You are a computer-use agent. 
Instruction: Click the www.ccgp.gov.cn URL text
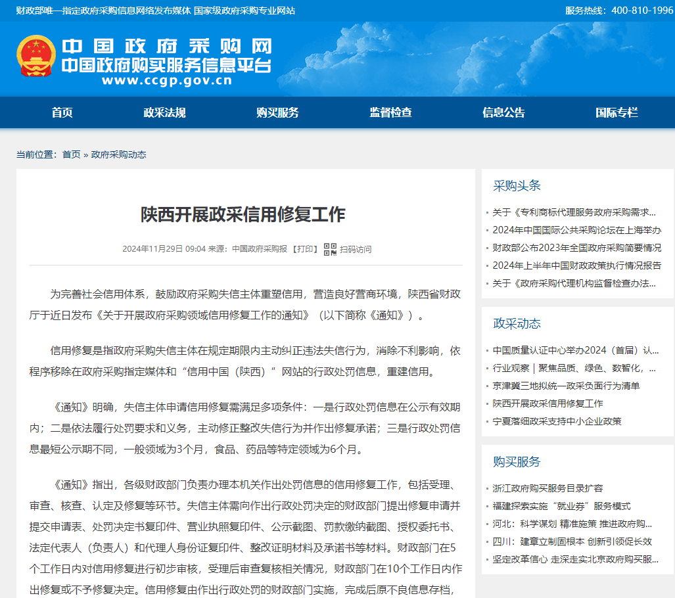pos(167,81)
